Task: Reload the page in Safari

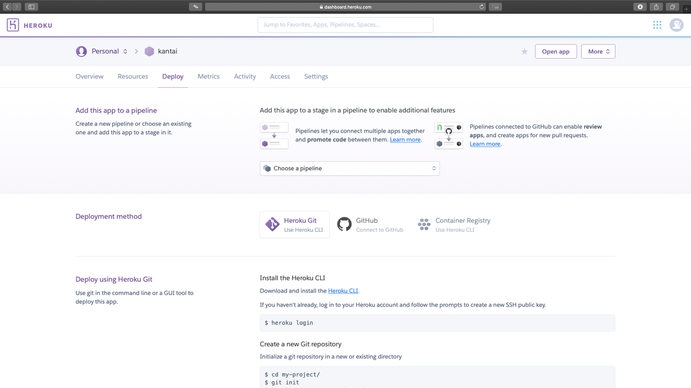Action: coord(482,7)
